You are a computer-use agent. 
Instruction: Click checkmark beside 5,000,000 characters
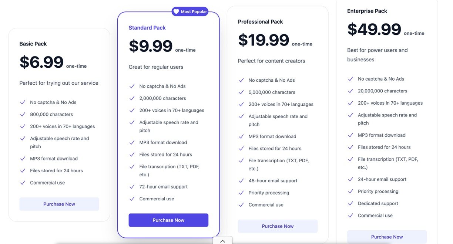(241, 92)
